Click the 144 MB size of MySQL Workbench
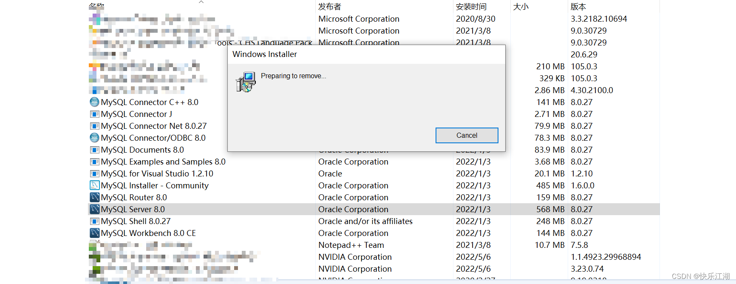 [550, 233]
